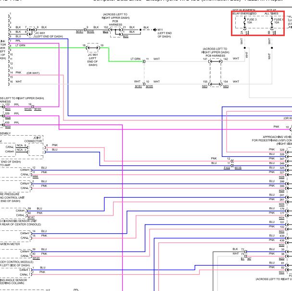
Task: Click pin number 241
Action: [x=282, y=195]
